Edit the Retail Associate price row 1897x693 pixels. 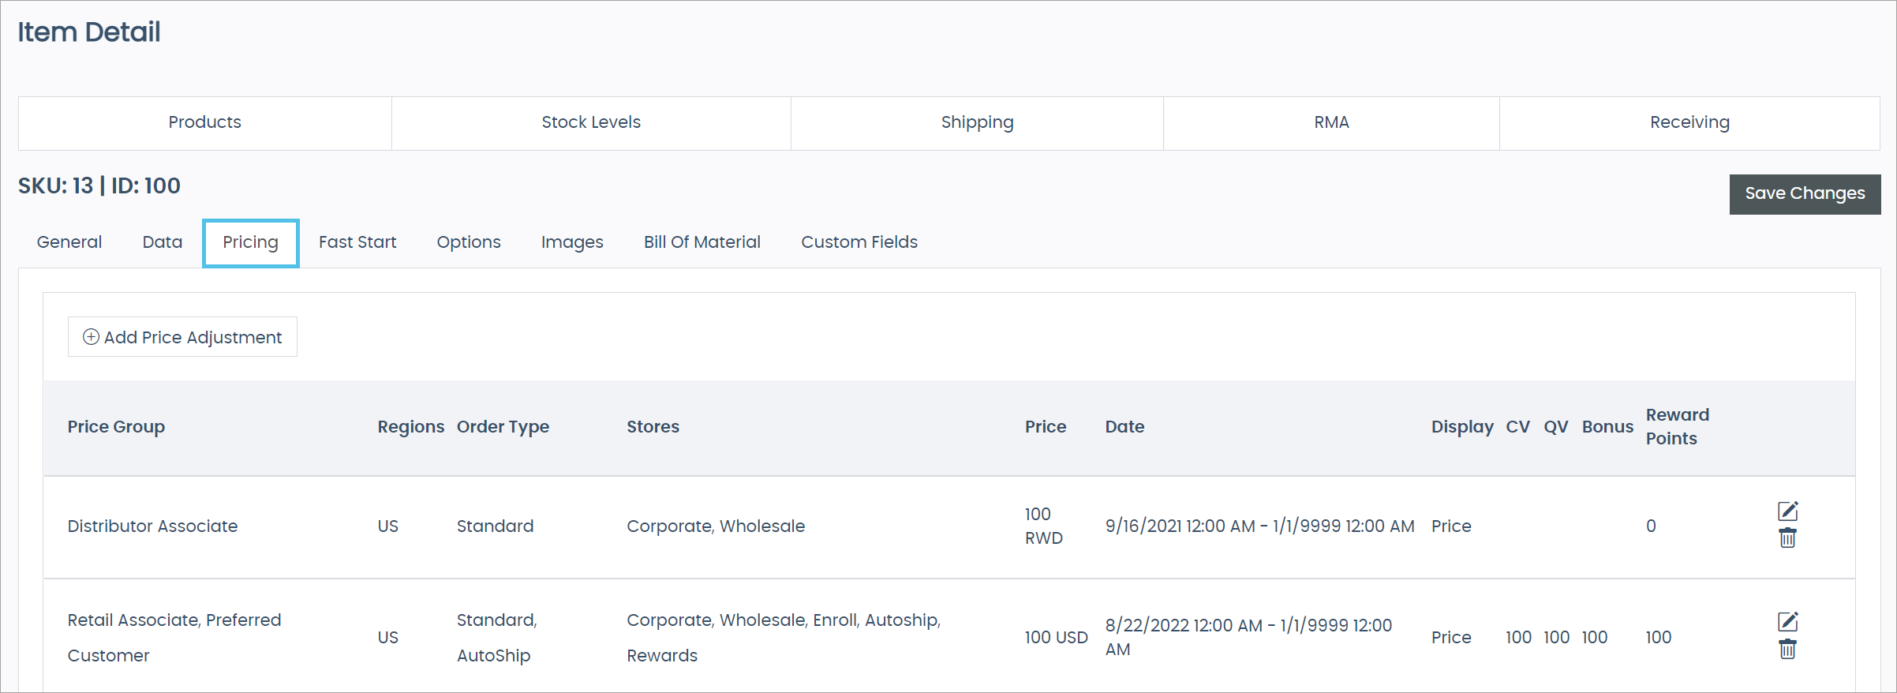(x=1787, y=621)
